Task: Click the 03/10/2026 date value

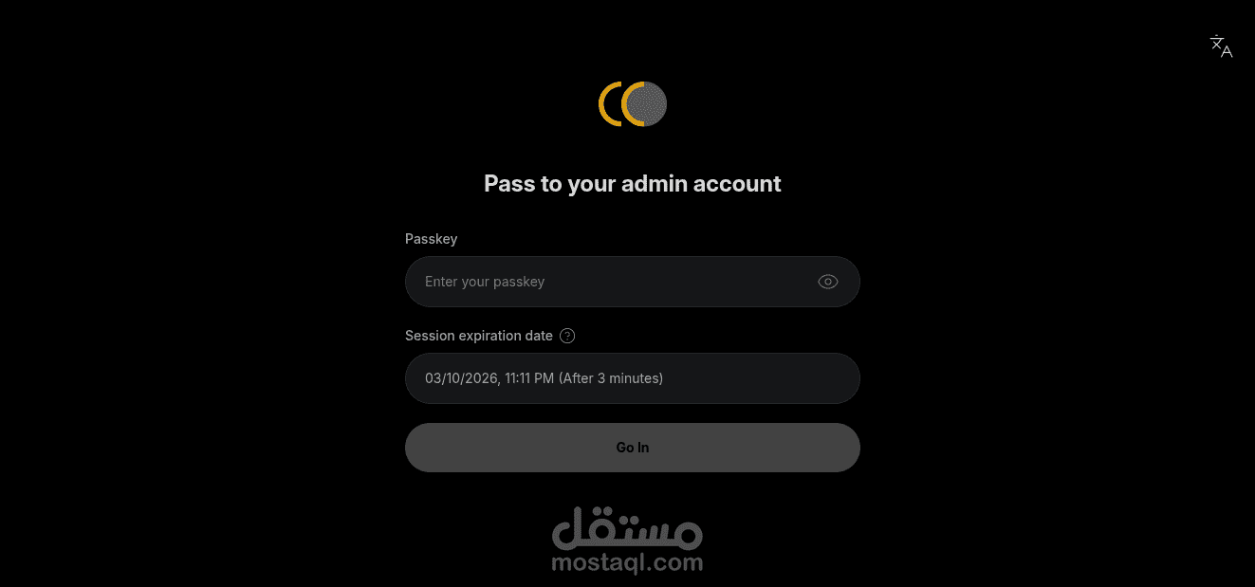Action: pyautogui.click(x=461, y=378)
